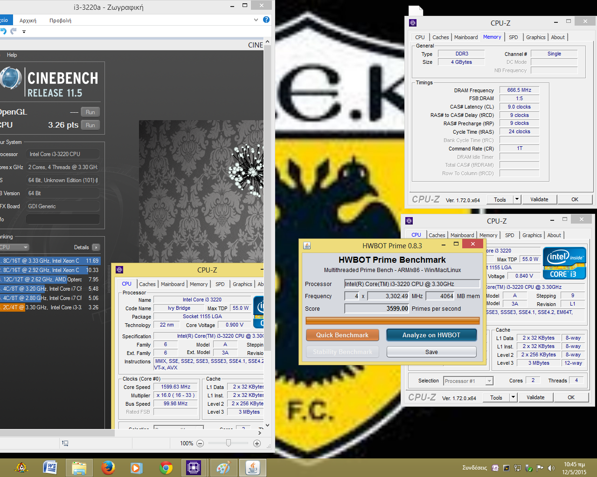
Task: Click the memory Type value DDR3
Action: click(462, 54)
